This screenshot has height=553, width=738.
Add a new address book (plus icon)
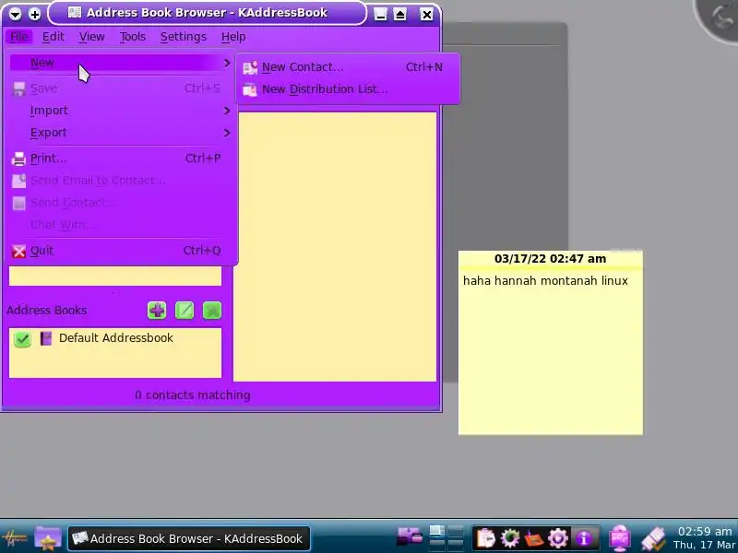tap(157, 311)
